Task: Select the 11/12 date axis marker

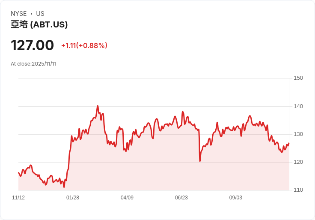Action: (18, 197)
